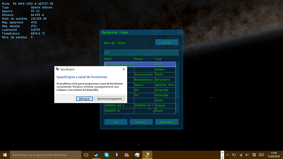
Task: Click the list scroll-down arrow
Action: [177, 112]
